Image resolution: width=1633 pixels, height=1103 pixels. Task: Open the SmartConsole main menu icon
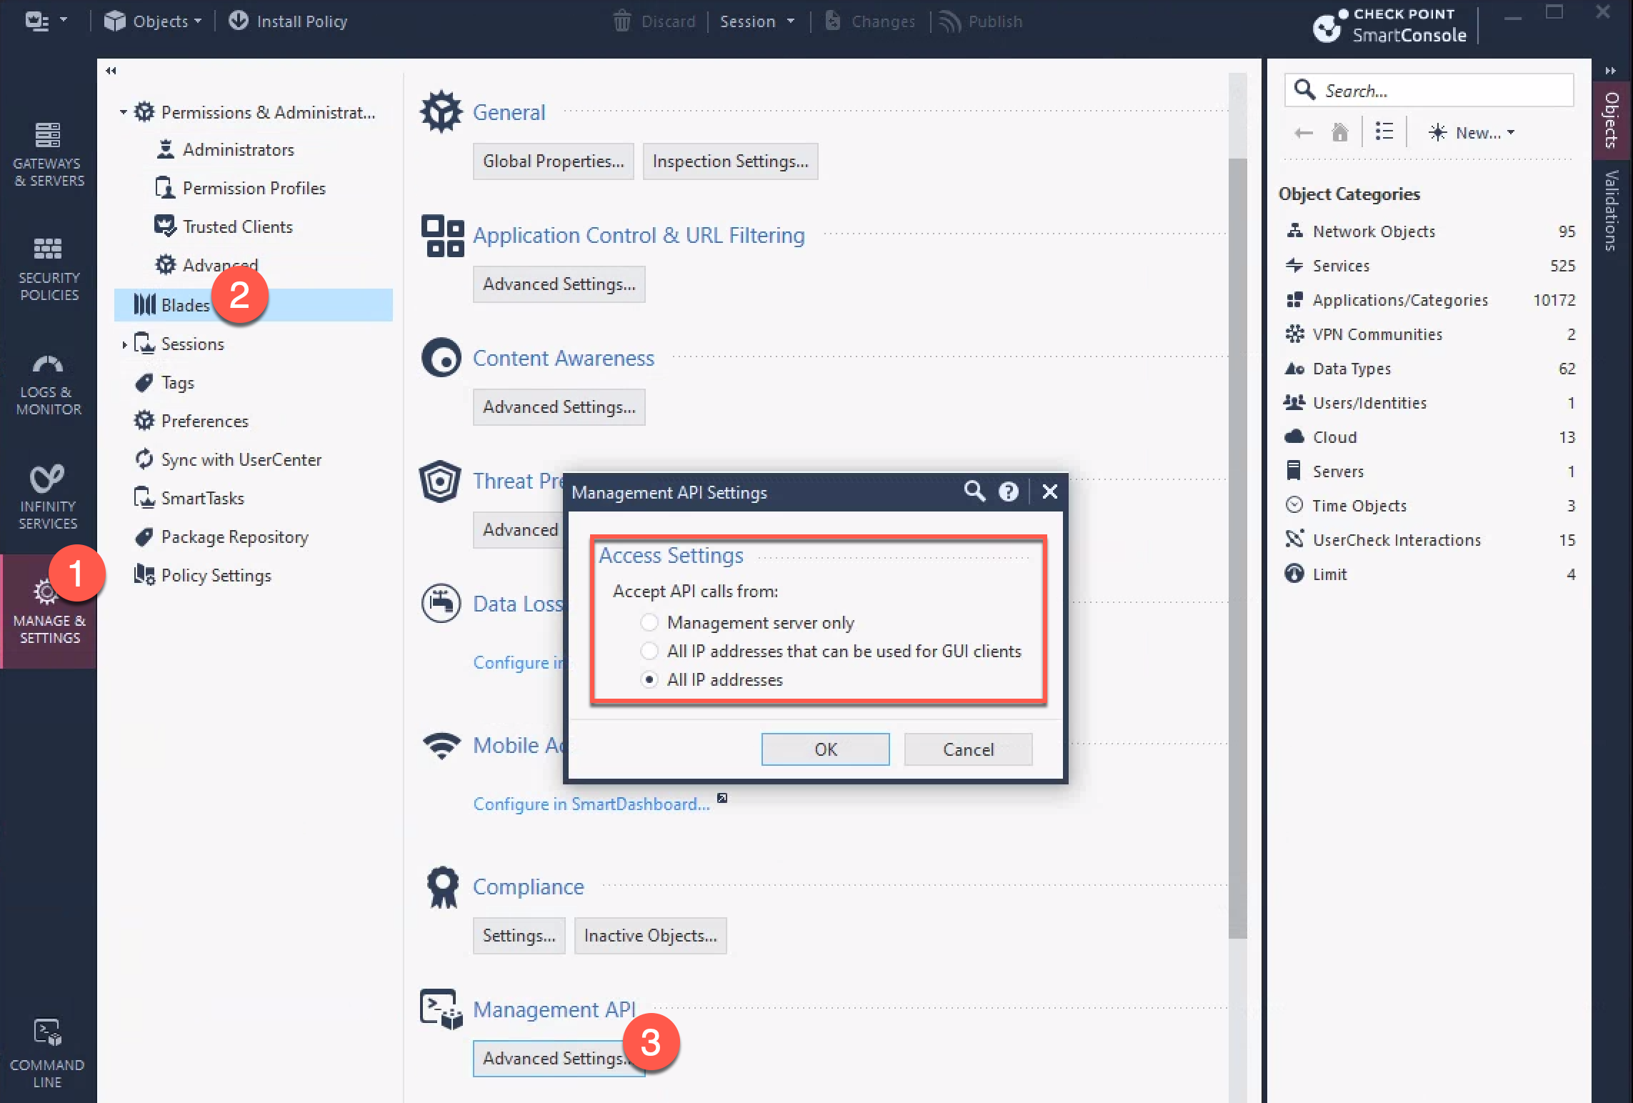tap(46, 21)
